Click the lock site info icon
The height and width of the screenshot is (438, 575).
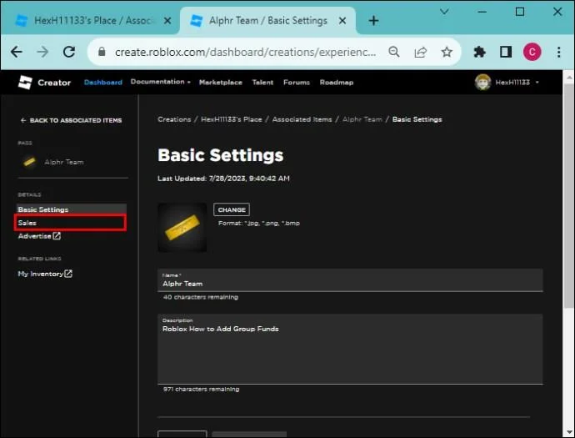(102, 52)
